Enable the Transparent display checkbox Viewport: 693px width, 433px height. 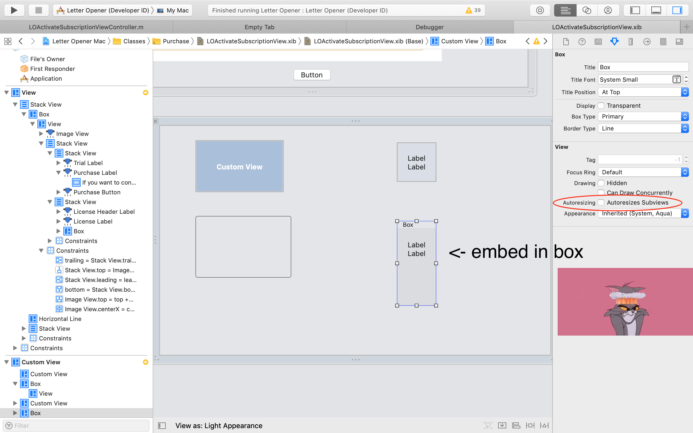pos(601,106)
